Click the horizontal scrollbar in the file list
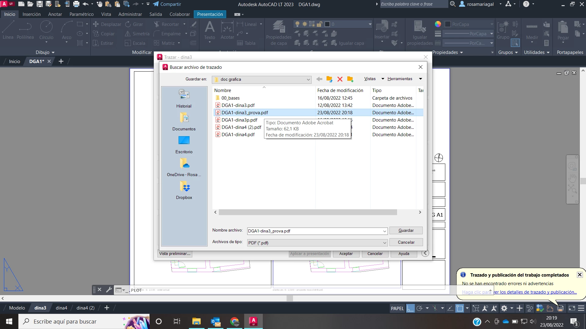Screen dimensions: 586x329 [308, 212]
